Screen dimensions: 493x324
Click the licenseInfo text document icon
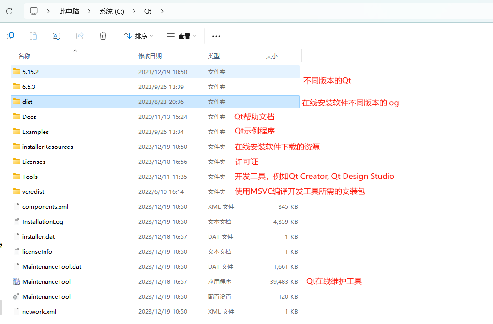16,251
